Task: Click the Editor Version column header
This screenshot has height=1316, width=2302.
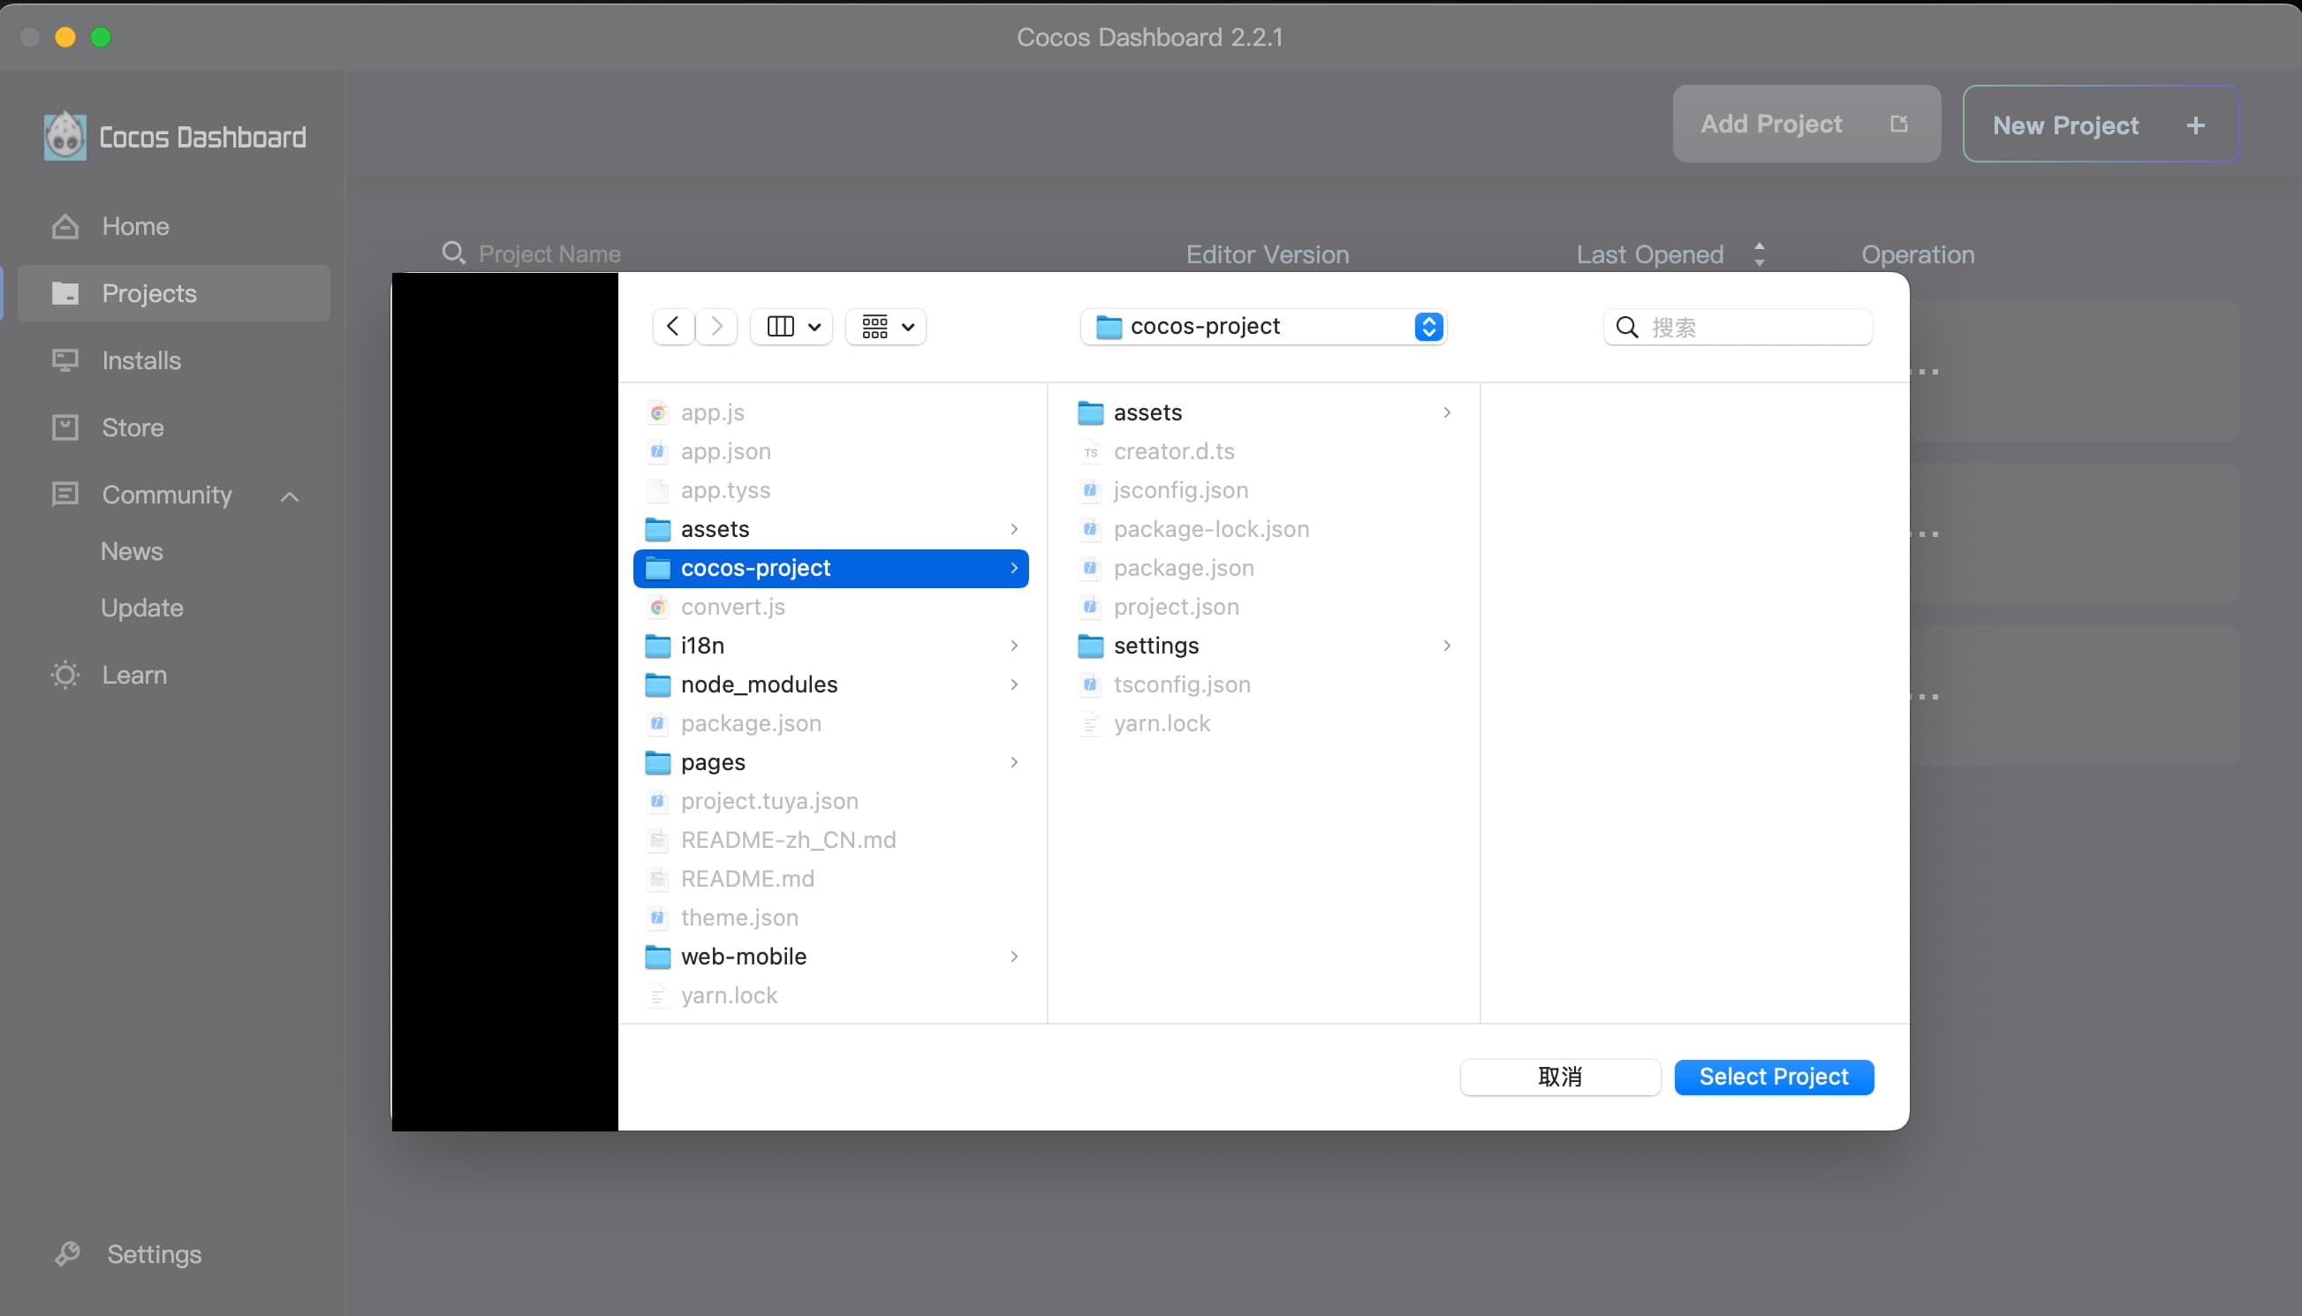Action: pyautogui.click(x=1267, y=254)
